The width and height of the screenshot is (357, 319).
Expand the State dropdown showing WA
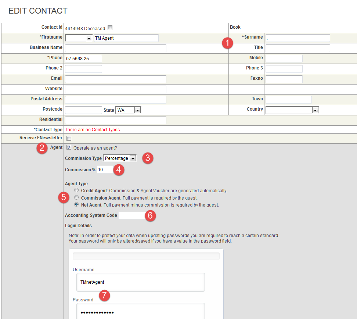[128, 110]
